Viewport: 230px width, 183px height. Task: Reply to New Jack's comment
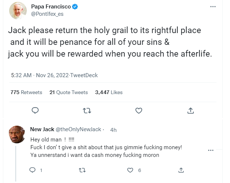point(33,170)
